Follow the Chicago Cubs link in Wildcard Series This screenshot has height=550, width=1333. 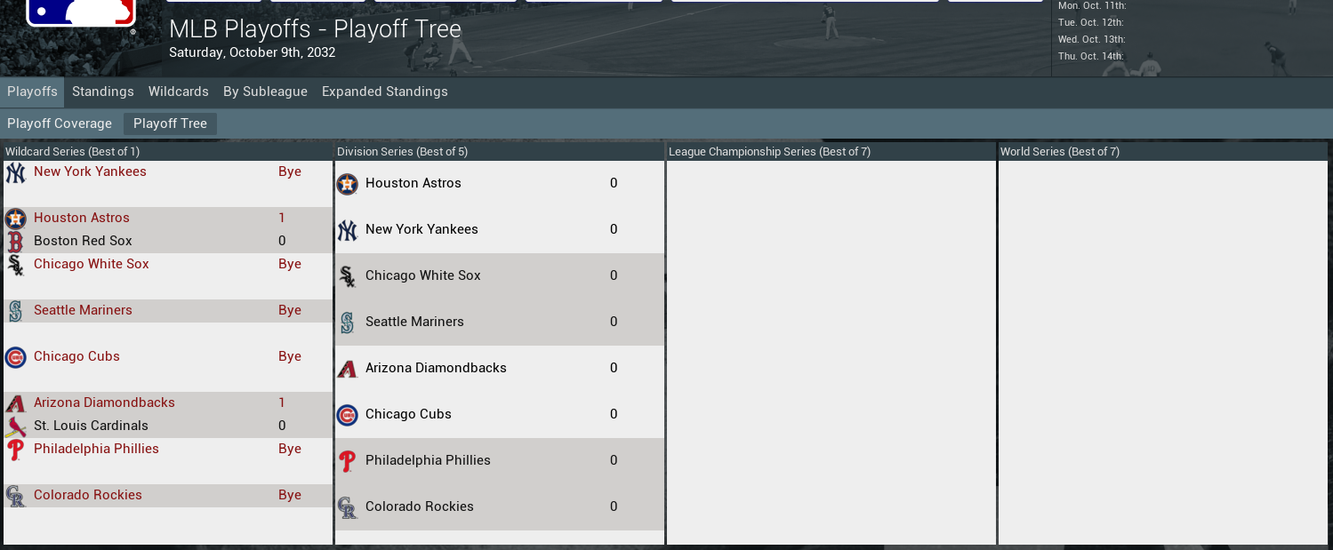click(76, 356)
